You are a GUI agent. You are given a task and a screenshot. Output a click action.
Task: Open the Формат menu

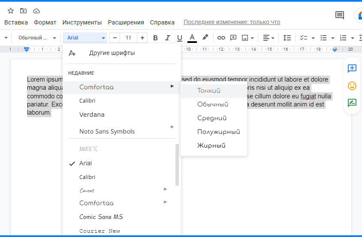(x=45, y=22)
